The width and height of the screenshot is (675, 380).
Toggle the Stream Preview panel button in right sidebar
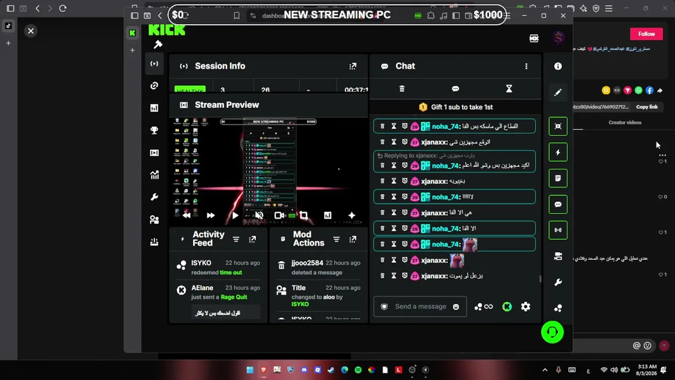point(558,126)
